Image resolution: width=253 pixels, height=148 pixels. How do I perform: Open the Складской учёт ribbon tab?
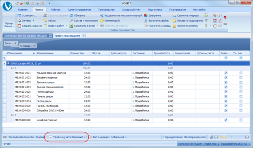pyautogui.click(x=131, y=10)
